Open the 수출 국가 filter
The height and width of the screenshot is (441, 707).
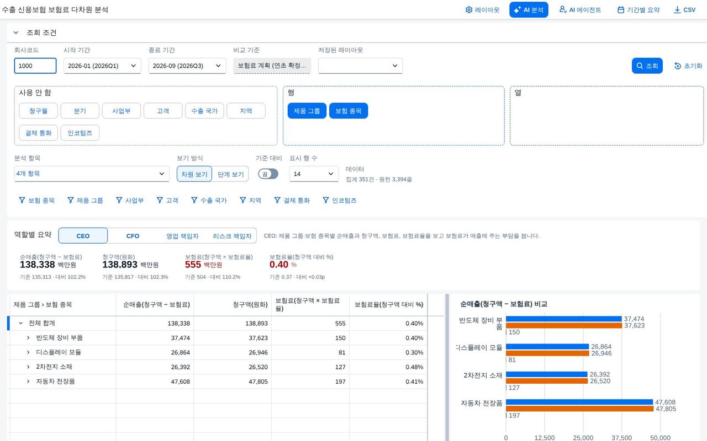[x=209, y=201]
